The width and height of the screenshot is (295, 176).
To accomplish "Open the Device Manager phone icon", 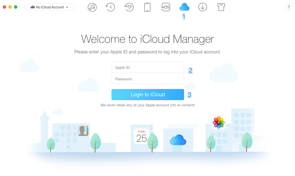I will [147, 7].
